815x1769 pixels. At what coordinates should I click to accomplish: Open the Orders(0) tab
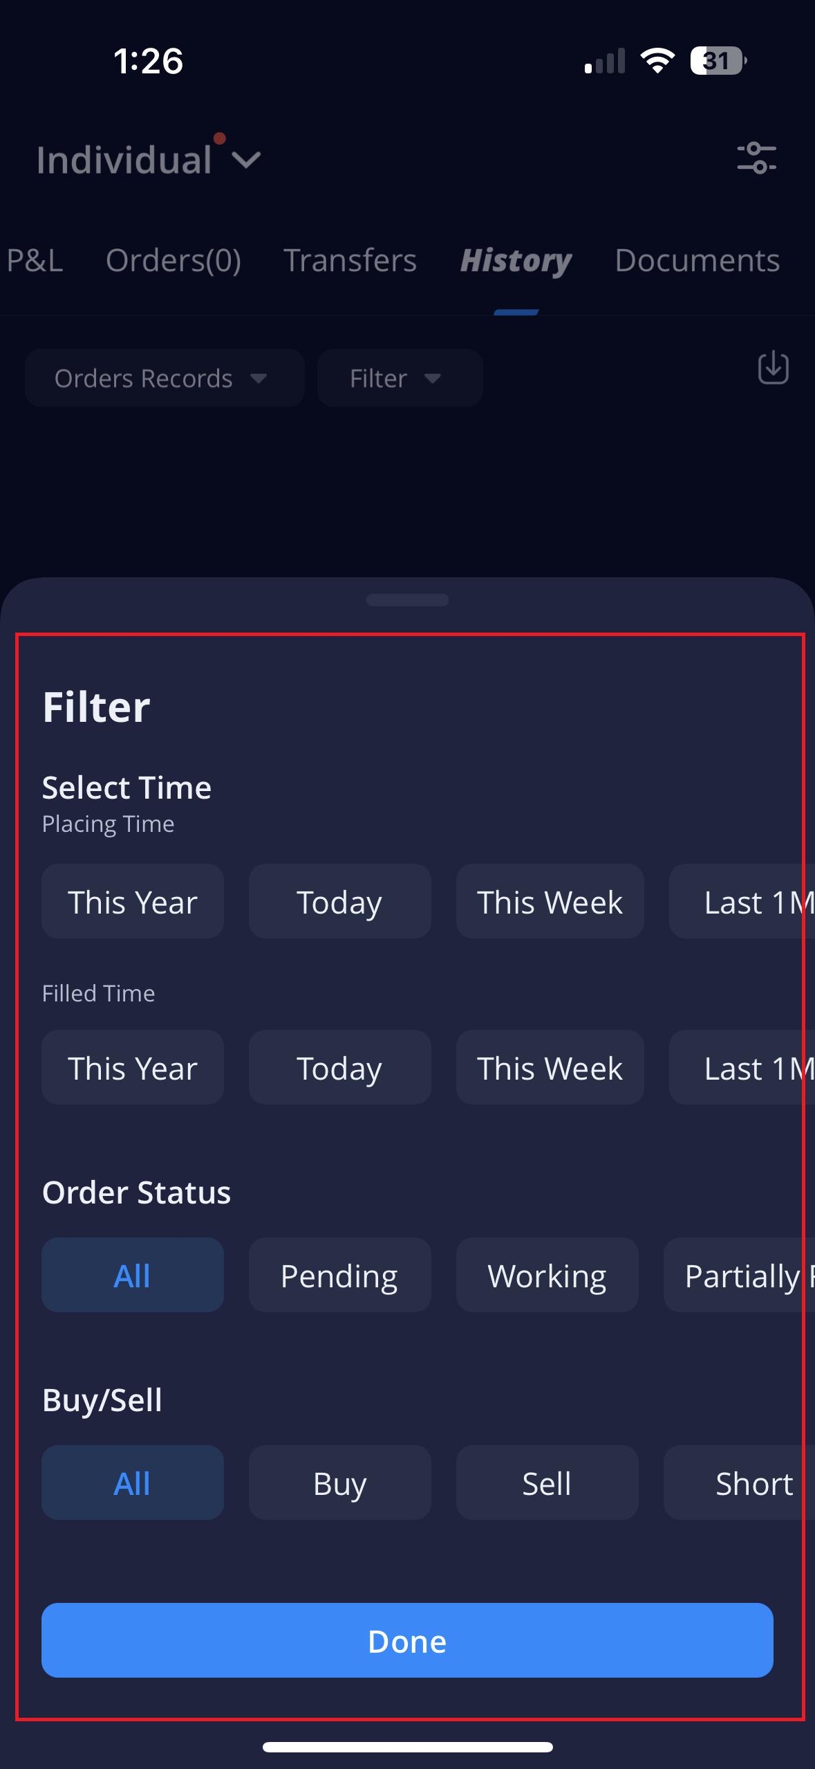173,261
